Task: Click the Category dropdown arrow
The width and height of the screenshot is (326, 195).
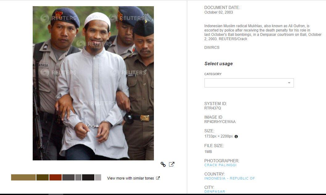Action: [x=289, y=83]
